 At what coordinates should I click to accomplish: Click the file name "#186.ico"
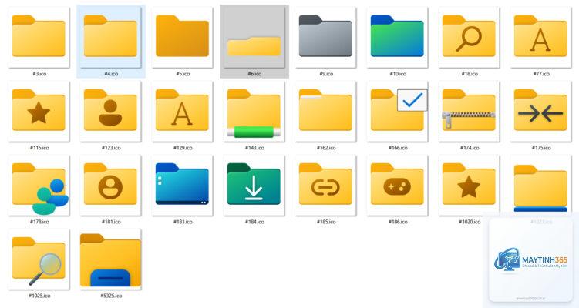point(398,222)
